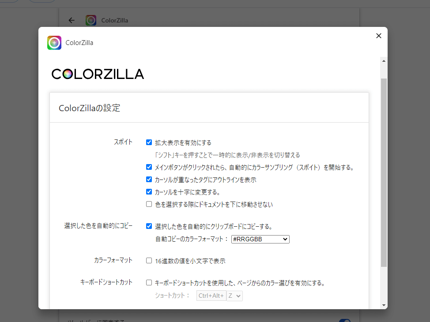This screenshot has height=322, width=430.
Task: Click the COLORZILLA logo banner
Action: click(98, 74)
